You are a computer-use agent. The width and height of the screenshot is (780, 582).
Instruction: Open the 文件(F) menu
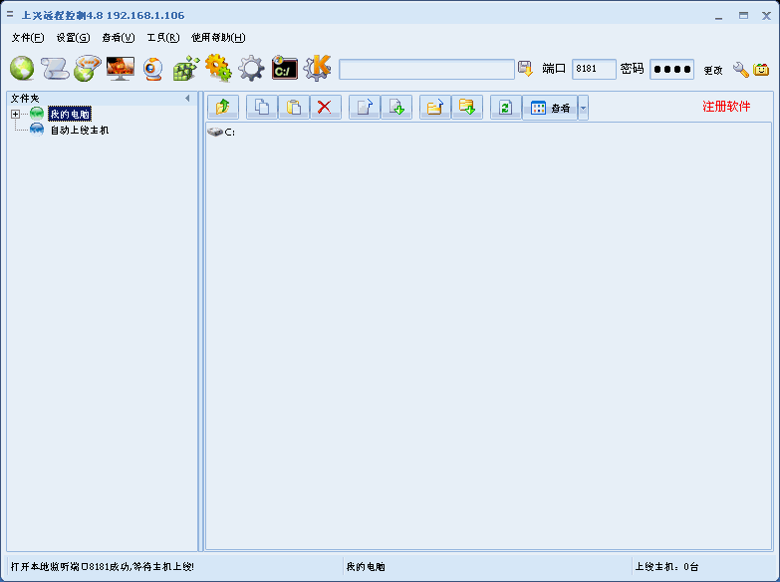[28, 38]
